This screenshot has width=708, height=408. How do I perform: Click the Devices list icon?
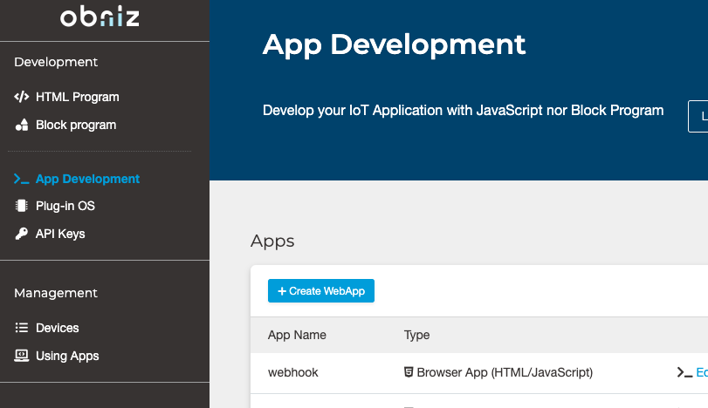coord(22,328)
